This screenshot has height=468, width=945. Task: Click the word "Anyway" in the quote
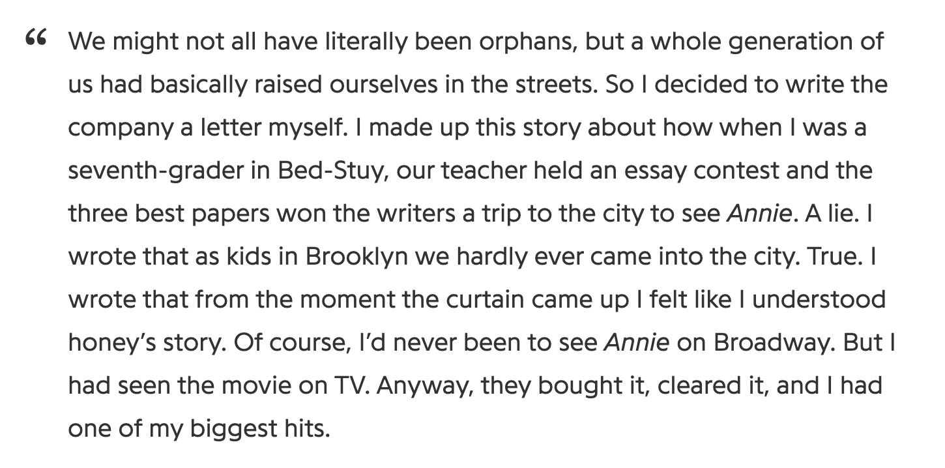pyautogui.click(x=428, y=386)
